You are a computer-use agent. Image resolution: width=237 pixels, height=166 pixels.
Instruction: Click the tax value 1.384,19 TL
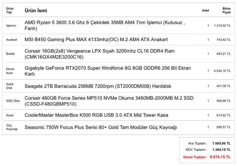pyautogui.click(x=221, y=150)
